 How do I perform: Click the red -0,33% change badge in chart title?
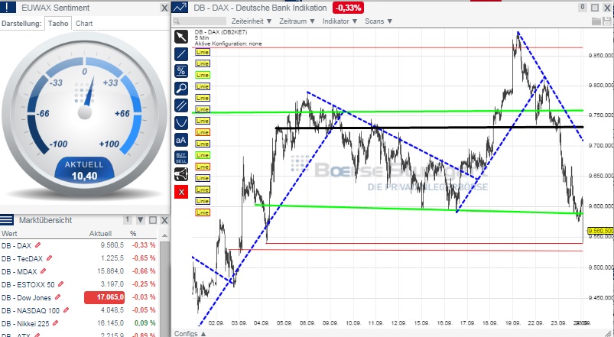pyautogui.click(x=348, y=8)
